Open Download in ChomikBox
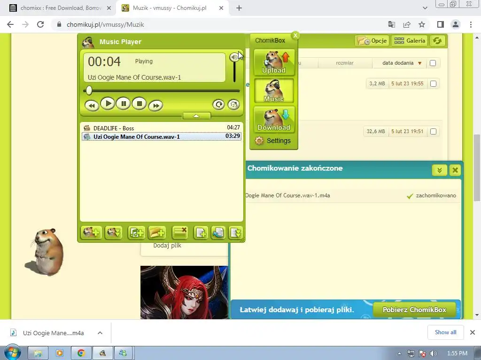481x360 pixels. click(x=274, y=120)
